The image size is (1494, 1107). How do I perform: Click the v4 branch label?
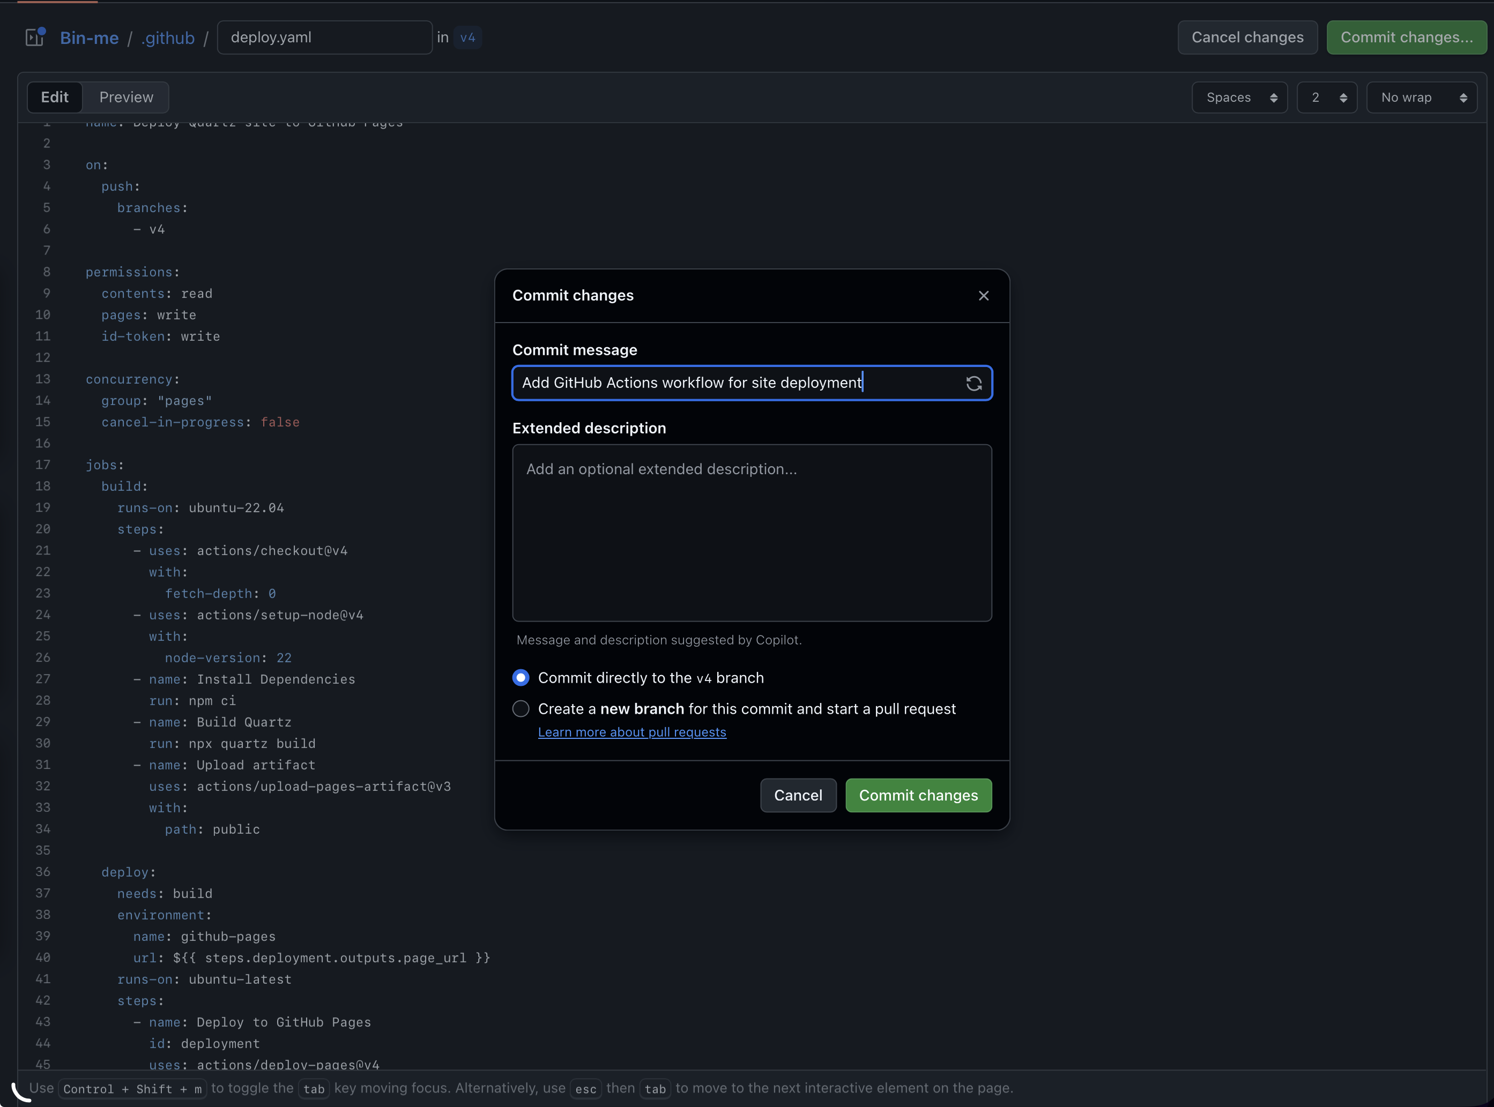(x=467, y=38)
